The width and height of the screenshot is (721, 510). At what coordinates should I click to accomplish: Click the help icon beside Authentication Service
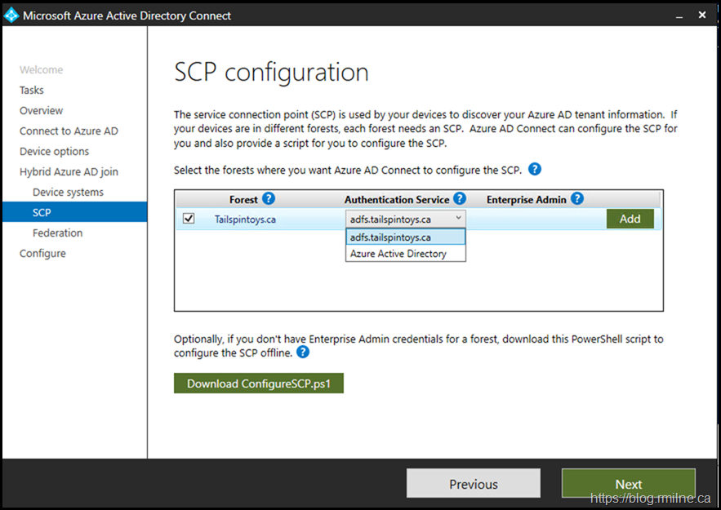point(460,199)
